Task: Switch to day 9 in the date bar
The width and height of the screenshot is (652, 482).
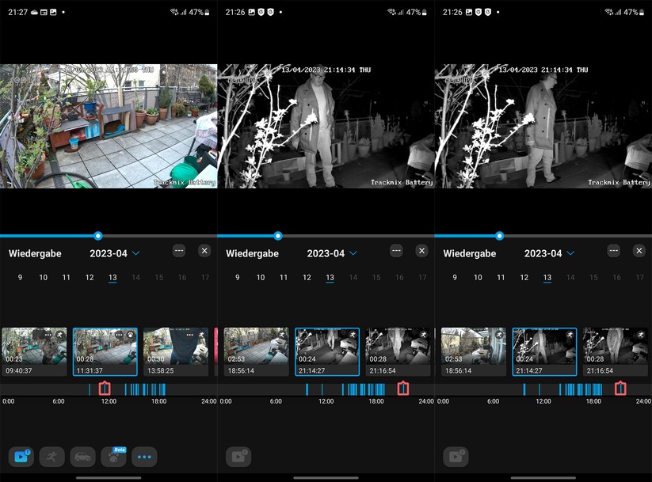Action: coord(19,278)
